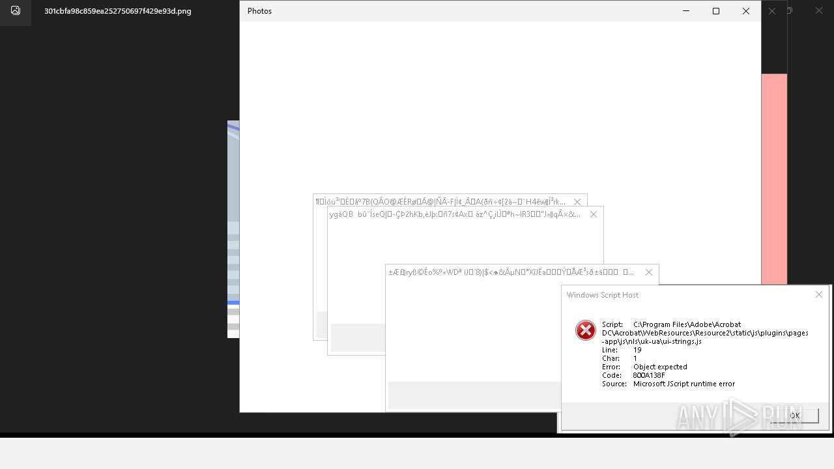Click the Windows Script Host title text

pyautogui.click(x=603, y=295)
